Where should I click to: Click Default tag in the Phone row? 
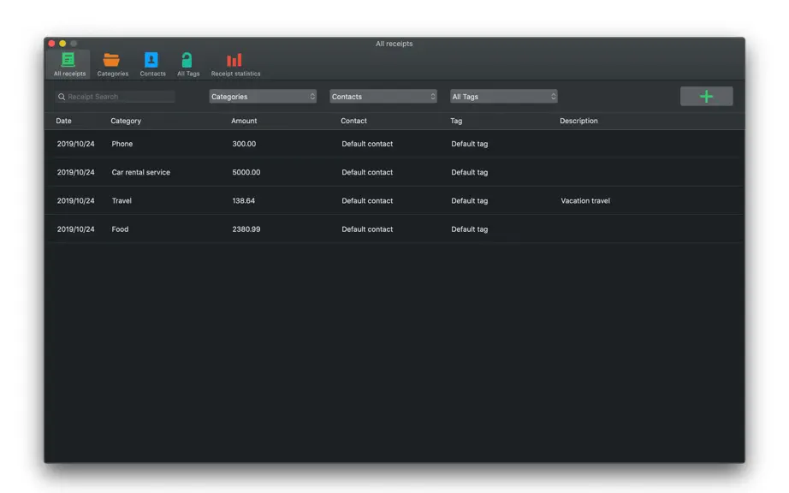point(470,144)
